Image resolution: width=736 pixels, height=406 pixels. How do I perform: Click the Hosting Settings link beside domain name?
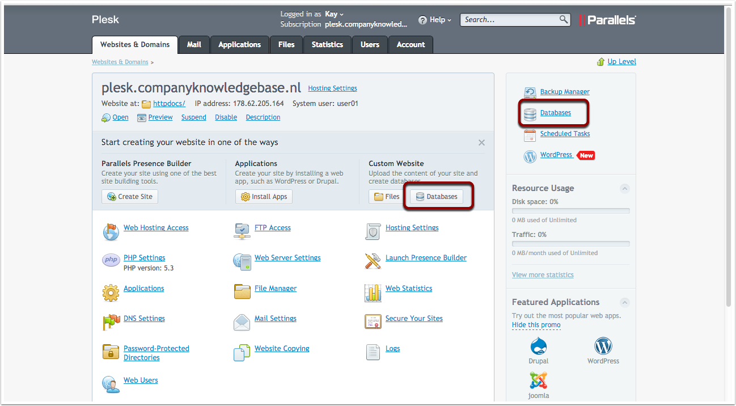pos(332,88)
